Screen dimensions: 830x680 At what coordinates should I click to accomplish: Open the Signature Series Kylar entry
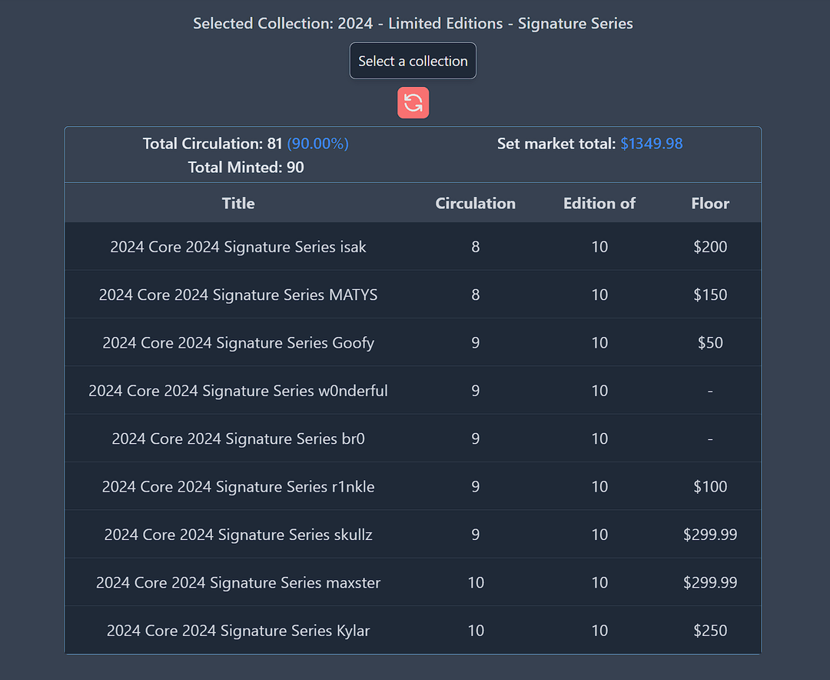tap(238, 631)
